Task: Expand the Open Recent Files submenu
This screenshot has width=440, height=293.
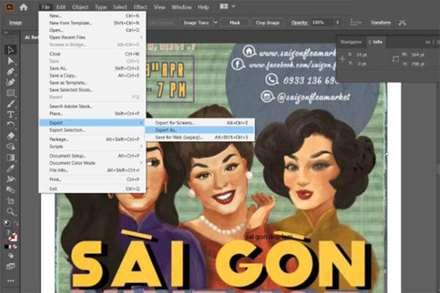Action: pos(141,37)
